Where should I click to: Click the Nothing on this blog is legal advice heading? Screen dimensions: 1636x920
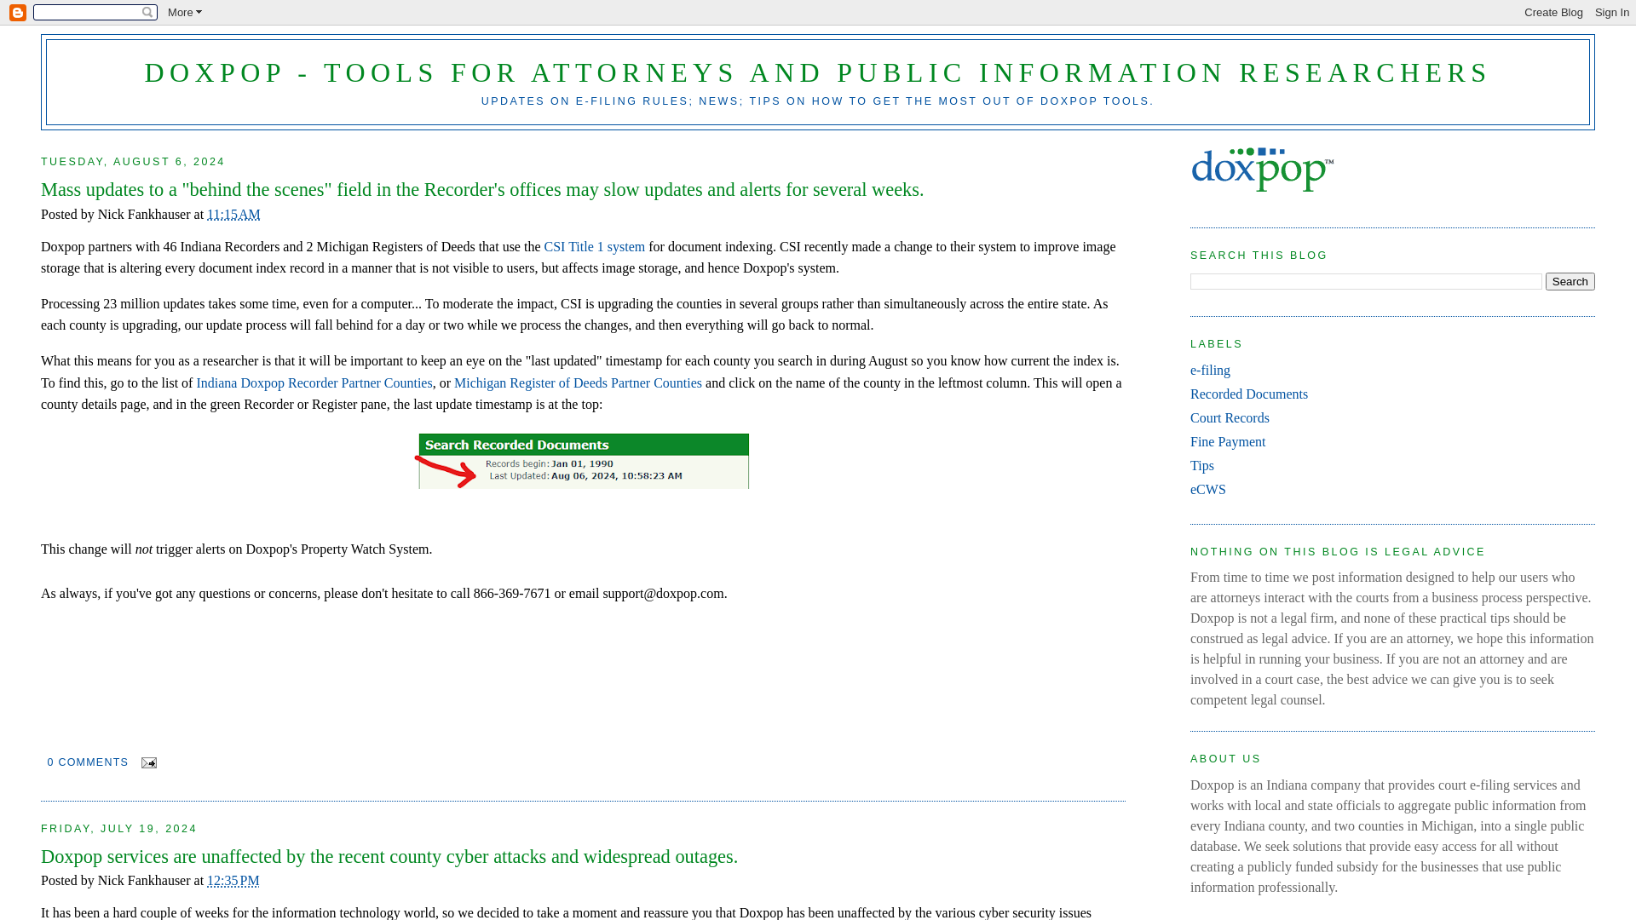point(1338,552)
